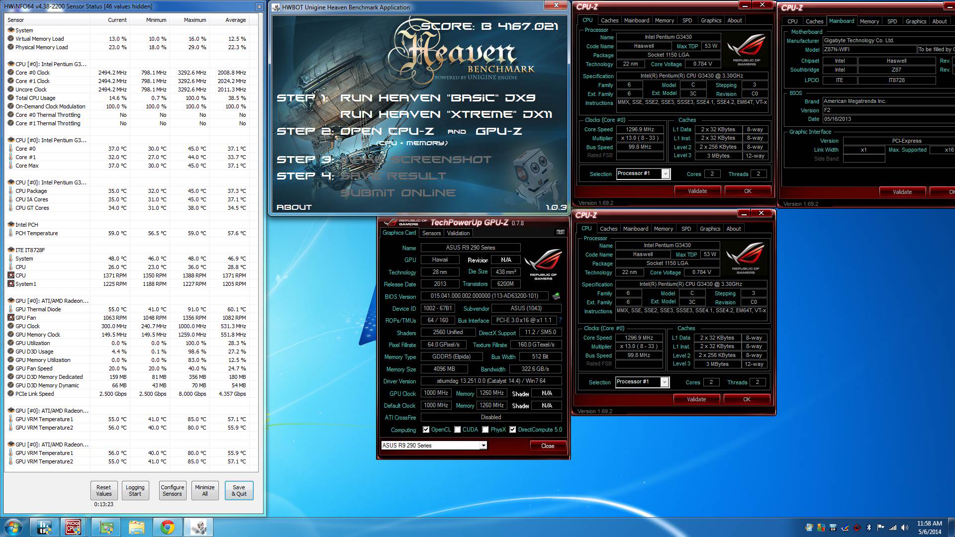955x537 pixels.
Task: Open Heaven benchmark robot taskbar icon
Action: pyautogui.click(x=198, y=527)
